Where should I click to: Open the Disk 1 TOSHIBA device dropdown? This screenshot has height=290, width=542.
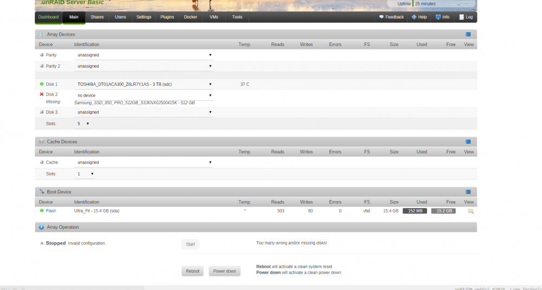[144, 84]
